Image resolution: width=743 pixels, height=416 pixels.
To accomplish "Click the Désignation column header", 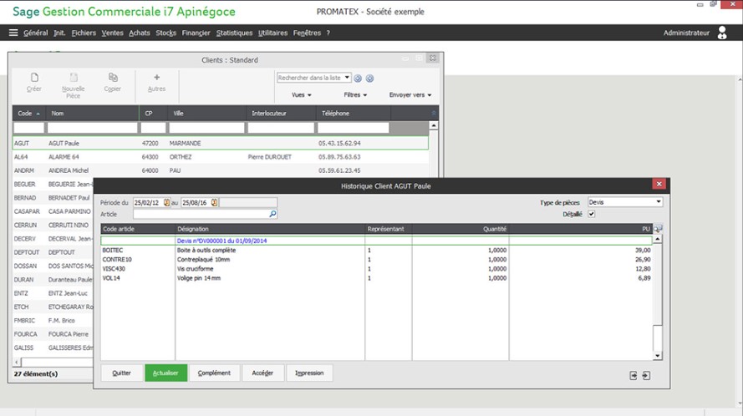I will pos(270,229).
